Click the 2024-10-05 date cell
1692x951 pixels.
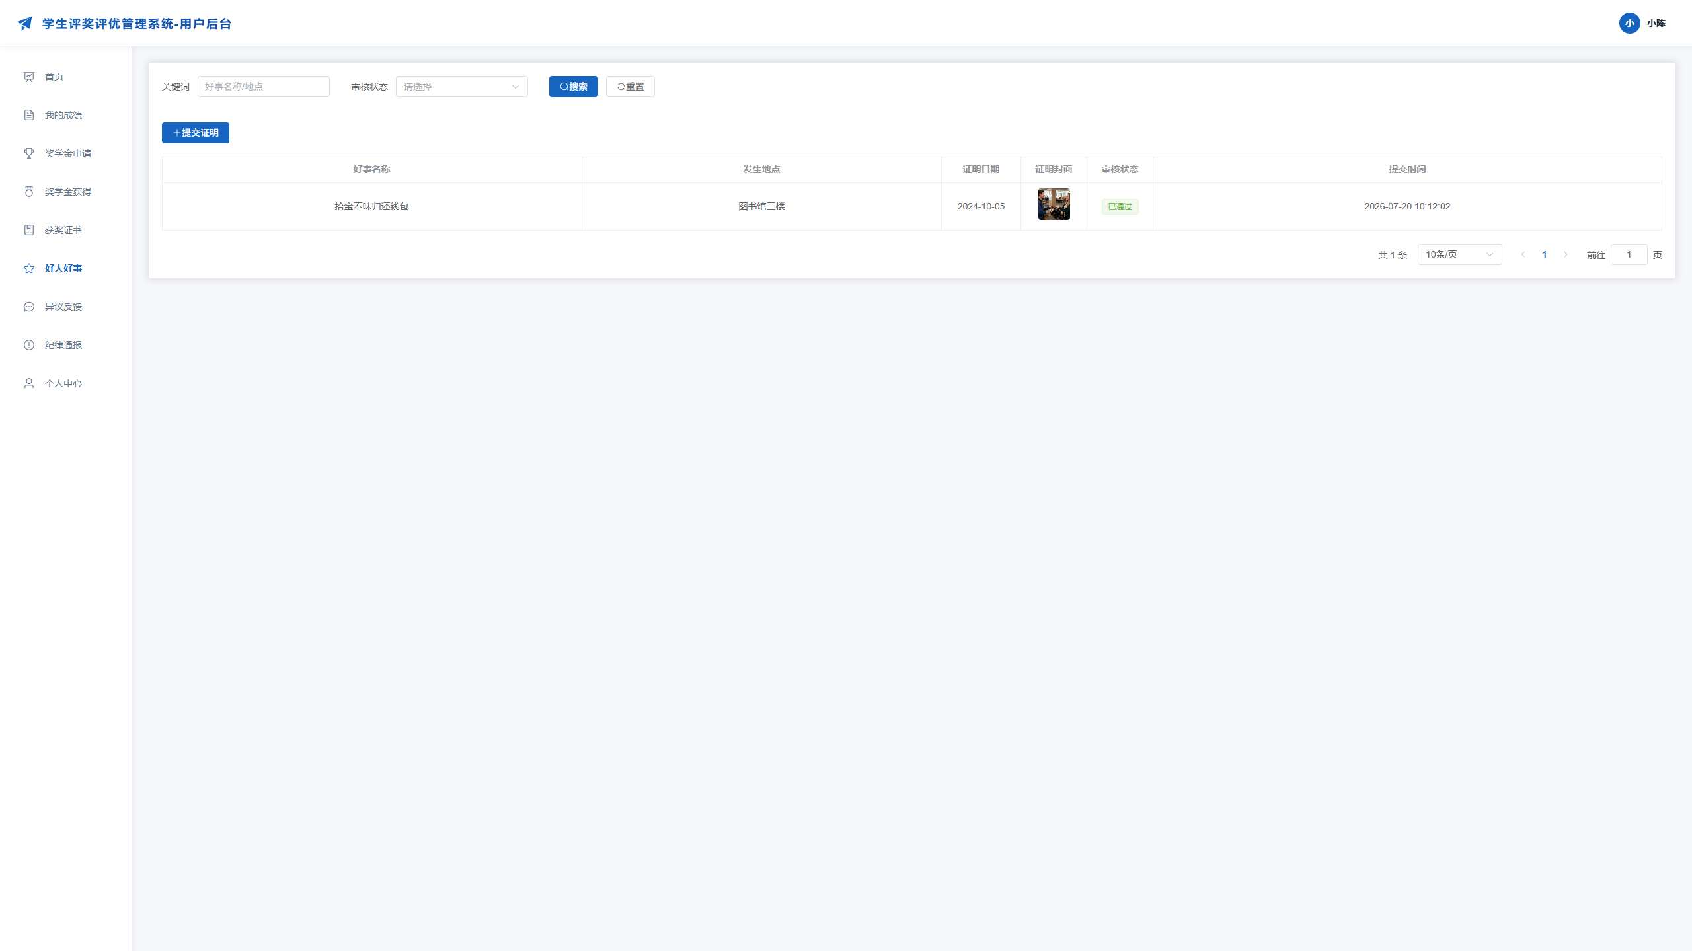(x=981, y=207)
